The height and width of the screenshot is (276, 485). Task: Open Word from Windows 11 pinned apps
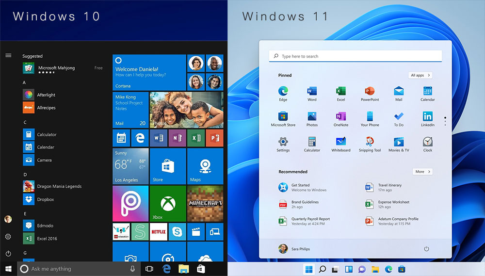(312, 94)
